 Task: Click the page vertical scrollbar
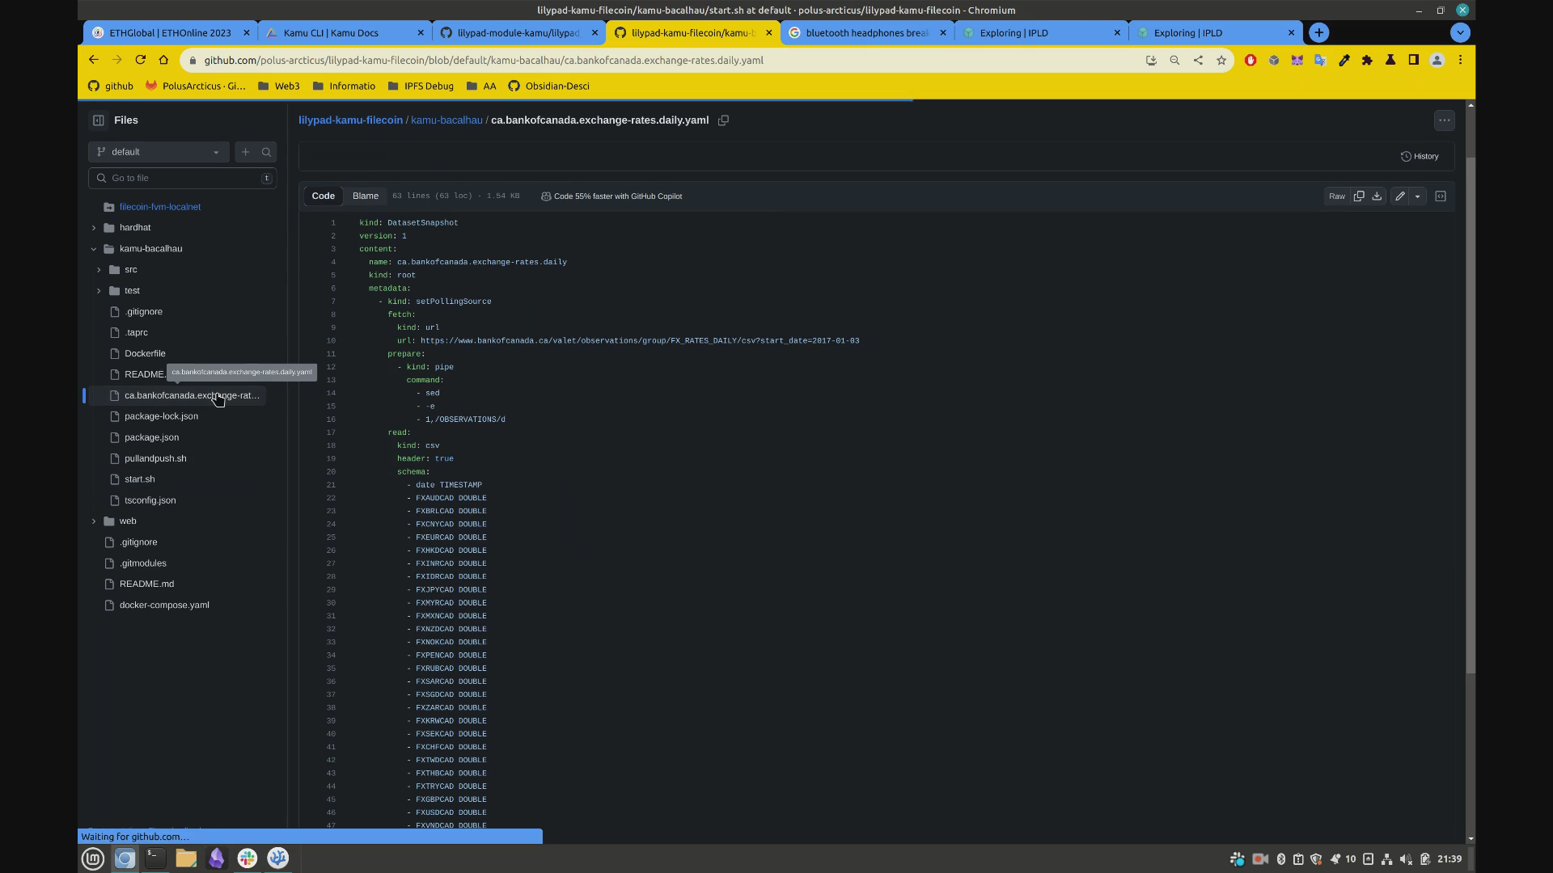1470,415
